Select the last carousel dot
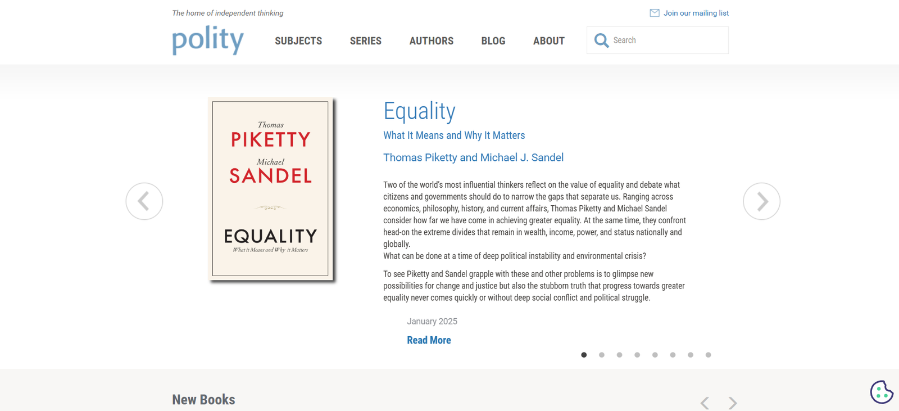This screenshot has height=411, width=899. pos(708,355)
